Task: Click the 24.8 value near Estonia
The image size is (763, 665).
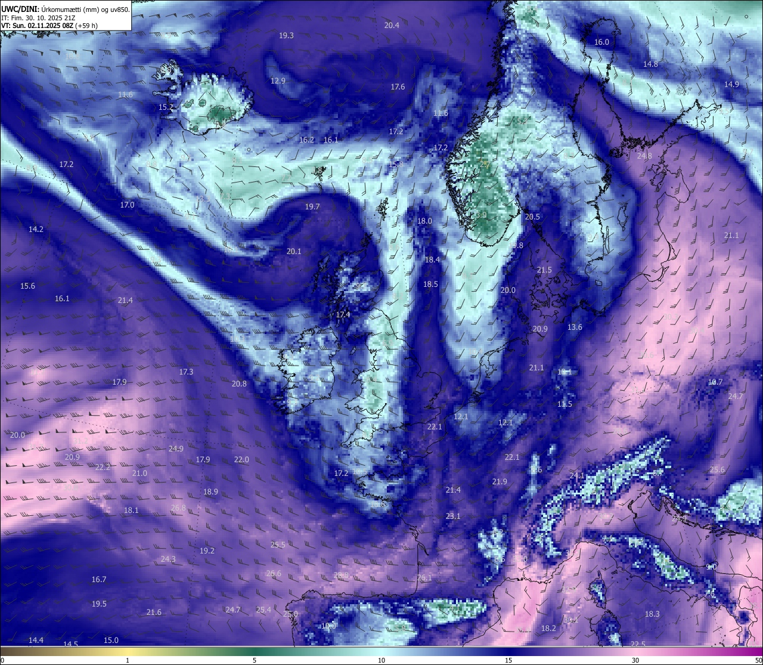Action: 644,156
